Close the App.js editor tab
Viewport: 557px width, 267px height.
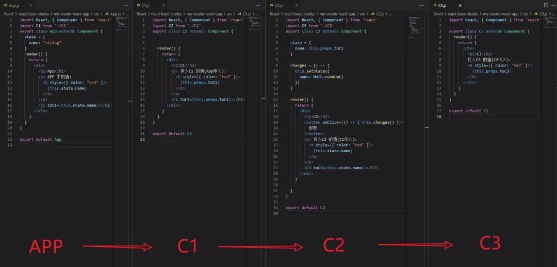click(x=31, y=6)
